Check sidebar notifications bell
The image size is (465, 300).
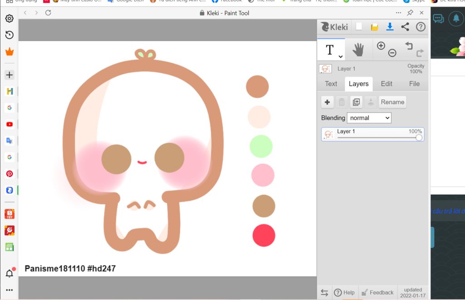pos(10,273)
